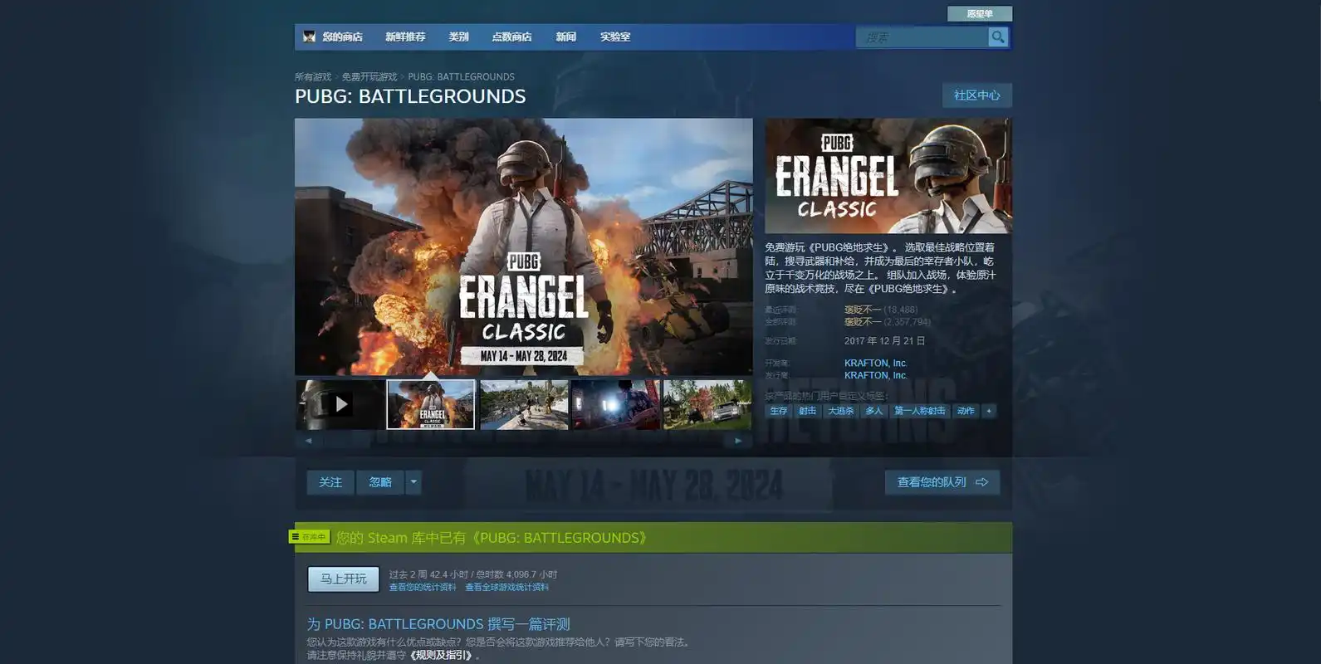
Task: Click the Erangel Classic header capsule image
Action: [x=888, y=175]
